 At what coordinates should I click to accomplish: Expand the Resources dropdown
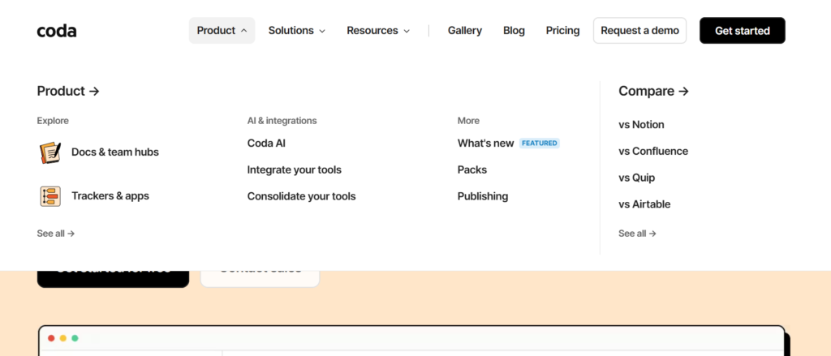[377, 31]
